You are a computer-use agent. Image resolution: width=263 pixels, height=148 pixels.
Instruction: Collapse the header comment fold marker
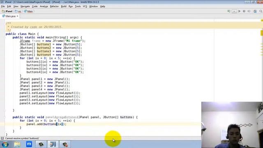(x=5, y=23)
